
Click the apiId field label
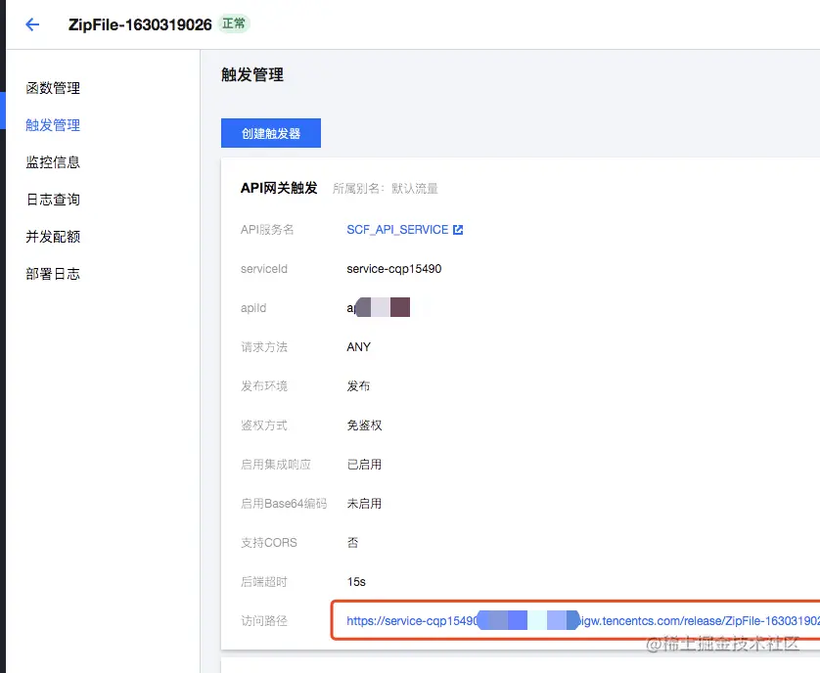click(x=253, y=308)
